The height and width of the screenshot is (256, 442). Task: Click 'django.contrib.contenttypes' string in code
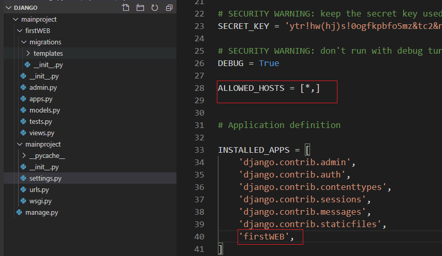[313, 187]
